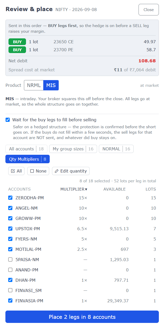Click the 2.5× multiplier value
Image resolution: width=164 pixels, height=326 pixels.
coord(82,249)
